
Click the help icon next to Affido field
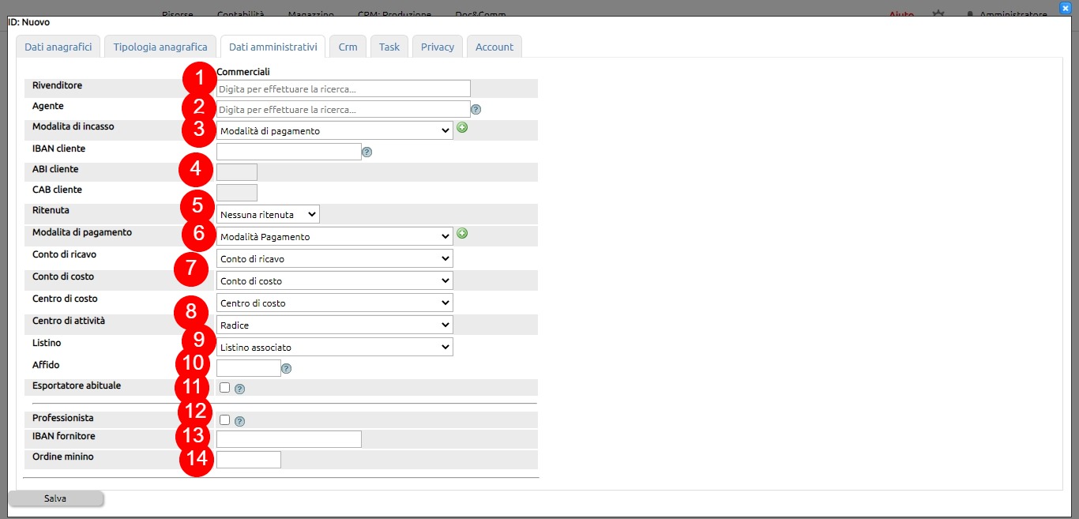tap(286, 368)
